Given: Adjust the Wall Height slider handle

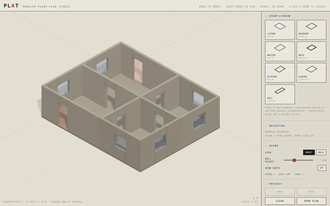Looking at the screenshot, I should (x=294, y=160).
